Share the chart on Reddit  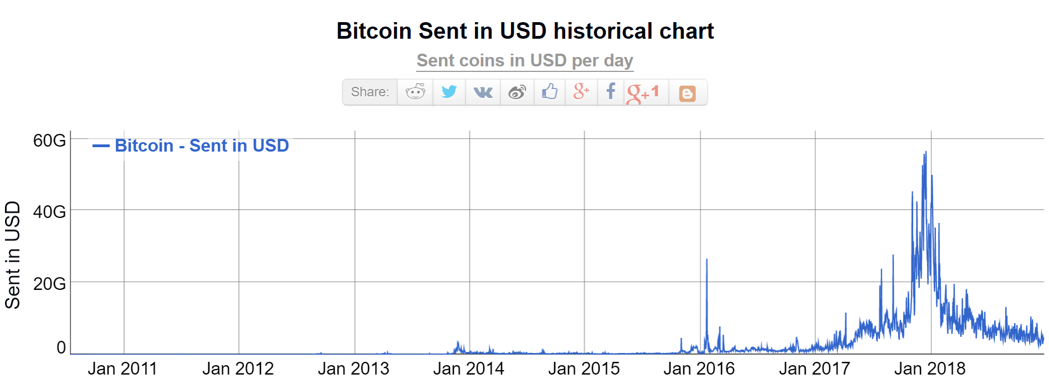tap(415, 92)
